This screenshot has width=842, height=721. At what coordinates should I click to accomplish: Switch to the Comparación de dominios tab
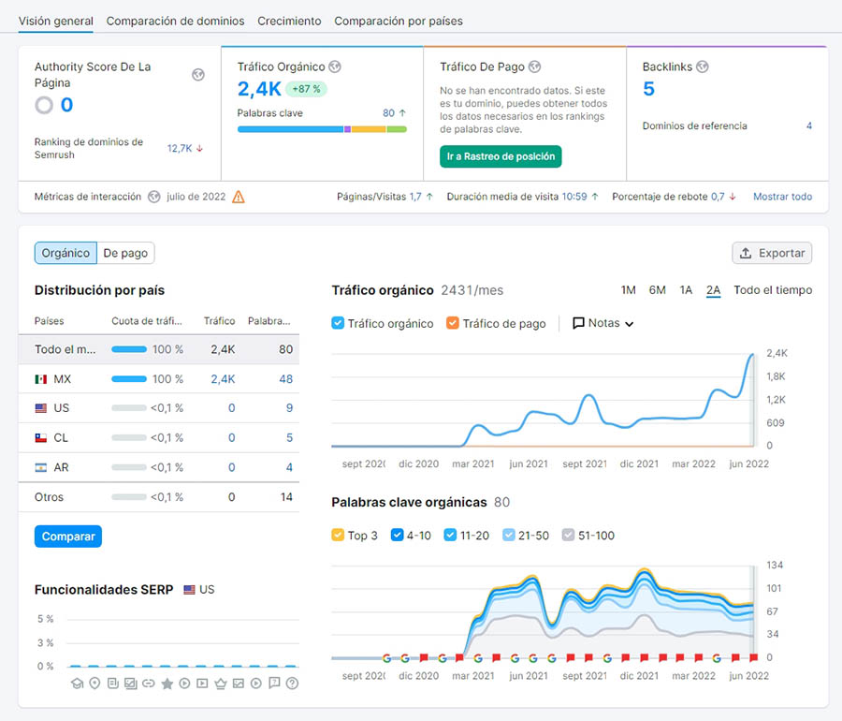point(175,21)
